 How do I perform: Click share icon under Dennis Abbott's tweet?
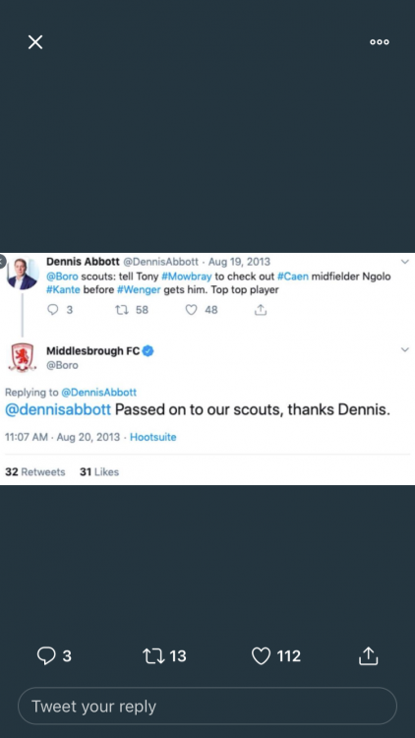[261, 310]
